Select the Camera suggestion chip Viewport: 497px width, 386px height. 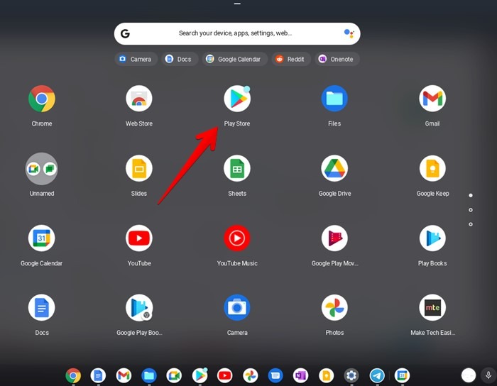pyautogui.click(x=136, y=59)
